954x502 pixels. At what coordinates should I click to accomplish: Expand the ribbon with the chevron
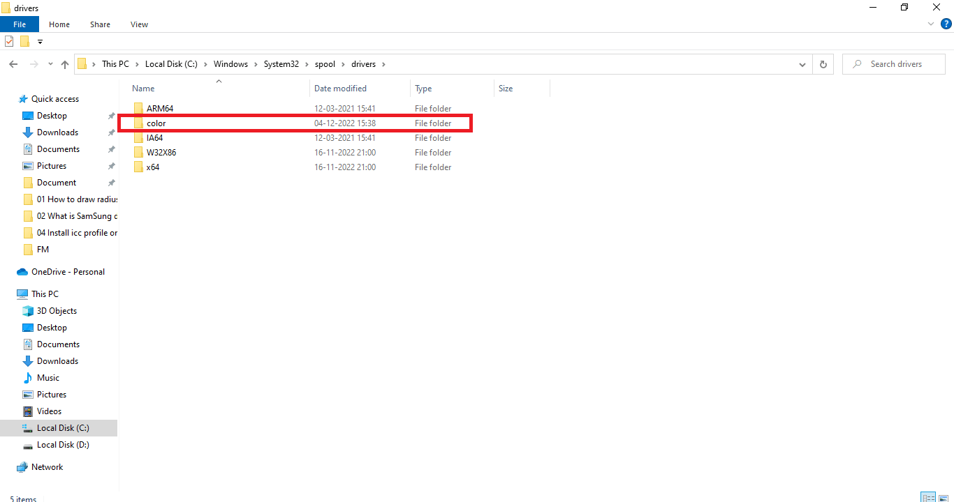point(931,24)
